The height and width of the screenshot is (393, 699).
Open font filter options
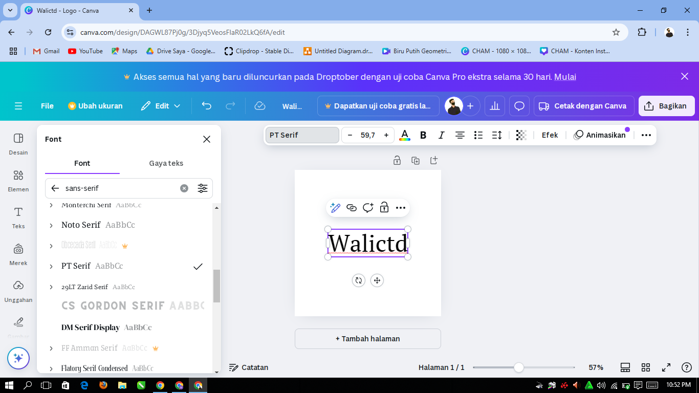point(203,188)
